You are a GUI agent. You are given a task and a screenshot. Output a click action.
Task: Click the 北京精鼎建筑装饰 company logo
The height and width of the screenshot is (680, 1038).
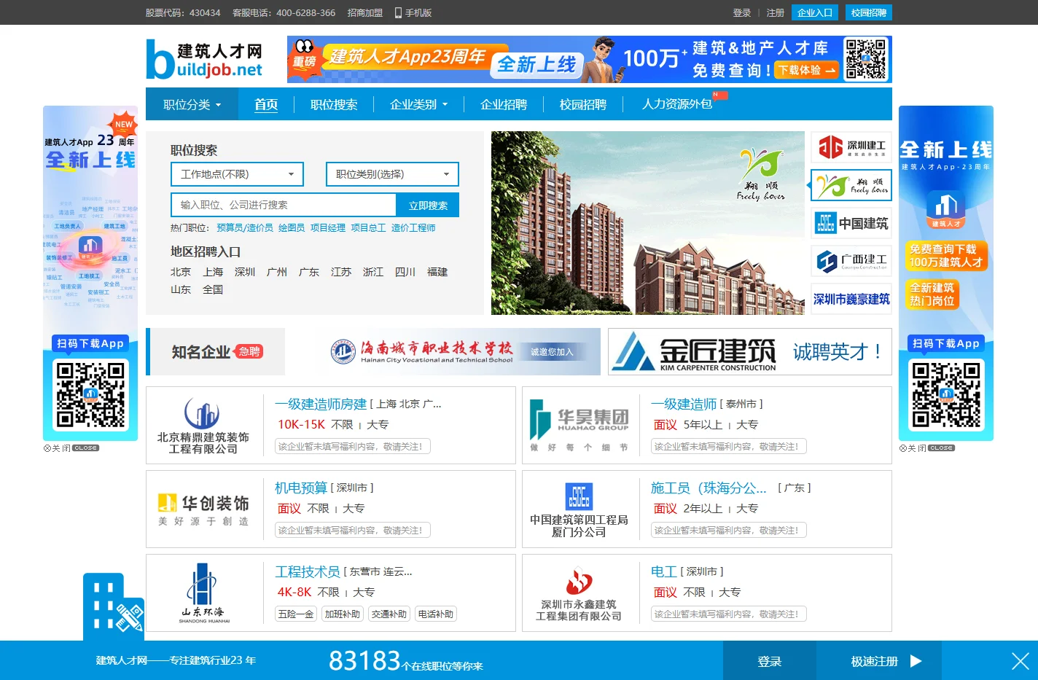coord(203,426)
